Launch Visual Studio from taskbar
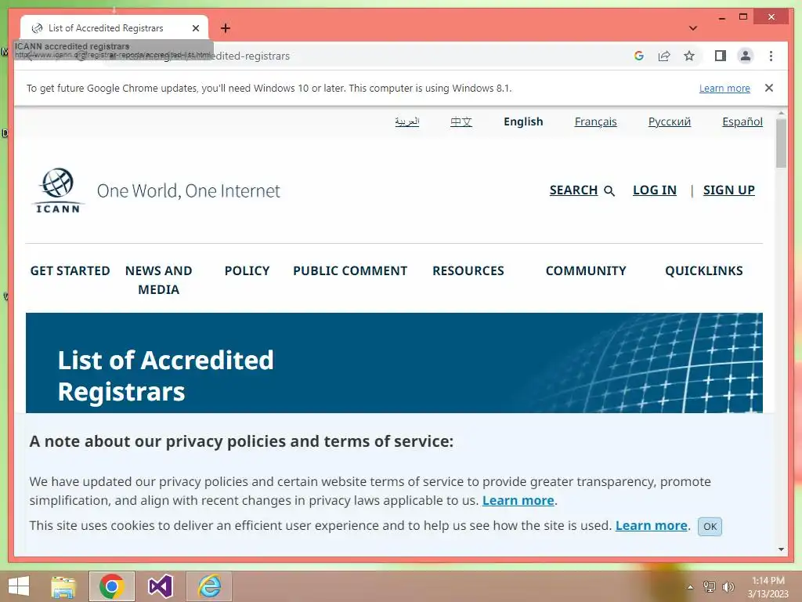The image size is (802, 602). point(161,586)
